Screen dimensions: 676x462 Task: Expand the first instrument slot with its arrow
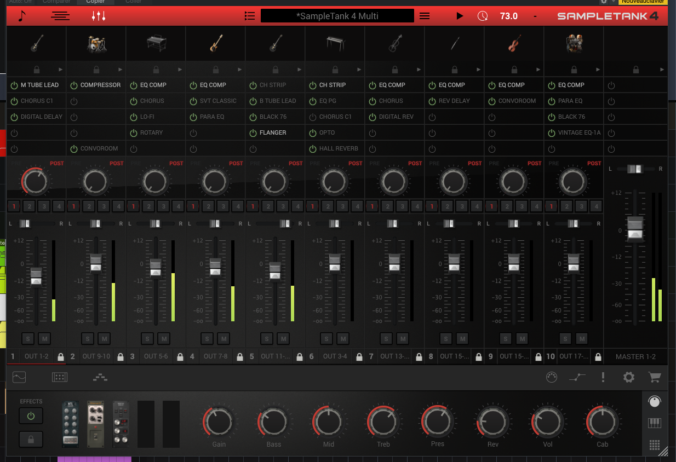pos(61,70)
